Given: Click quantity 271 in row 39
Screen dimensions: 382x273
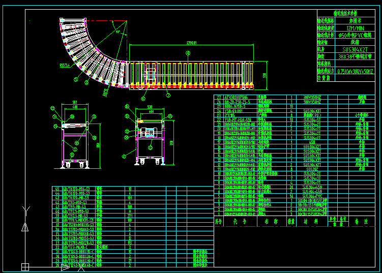Looking at the screenshot, I should [x=130, y=216].
